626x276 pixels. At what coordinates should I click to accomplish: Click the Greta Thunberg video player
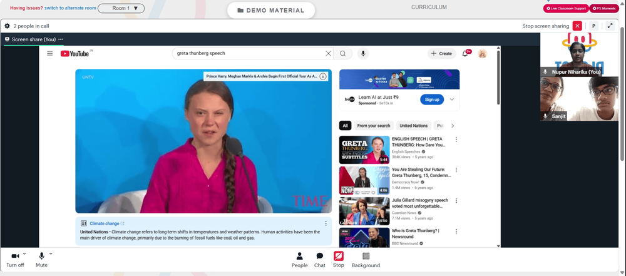click(203, 141)
